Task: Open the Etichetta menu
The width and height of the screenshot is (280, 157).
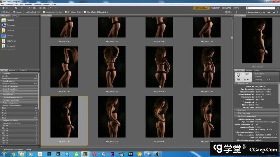Action: point(28,5)
